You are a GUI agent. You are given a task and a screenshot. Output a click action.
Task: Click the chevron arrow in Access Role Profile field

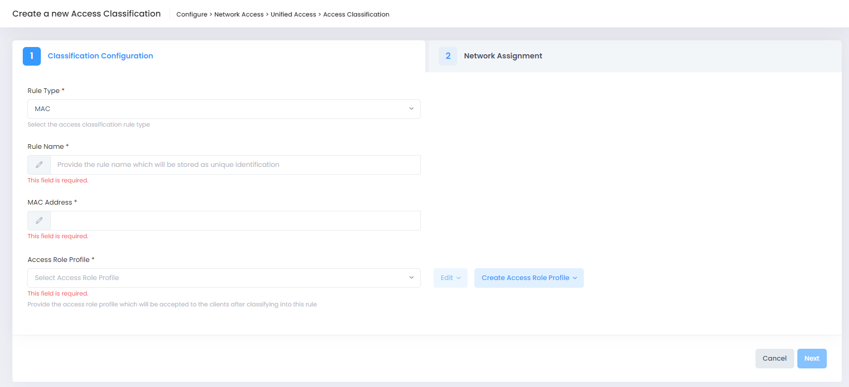[x=411, y=278]
